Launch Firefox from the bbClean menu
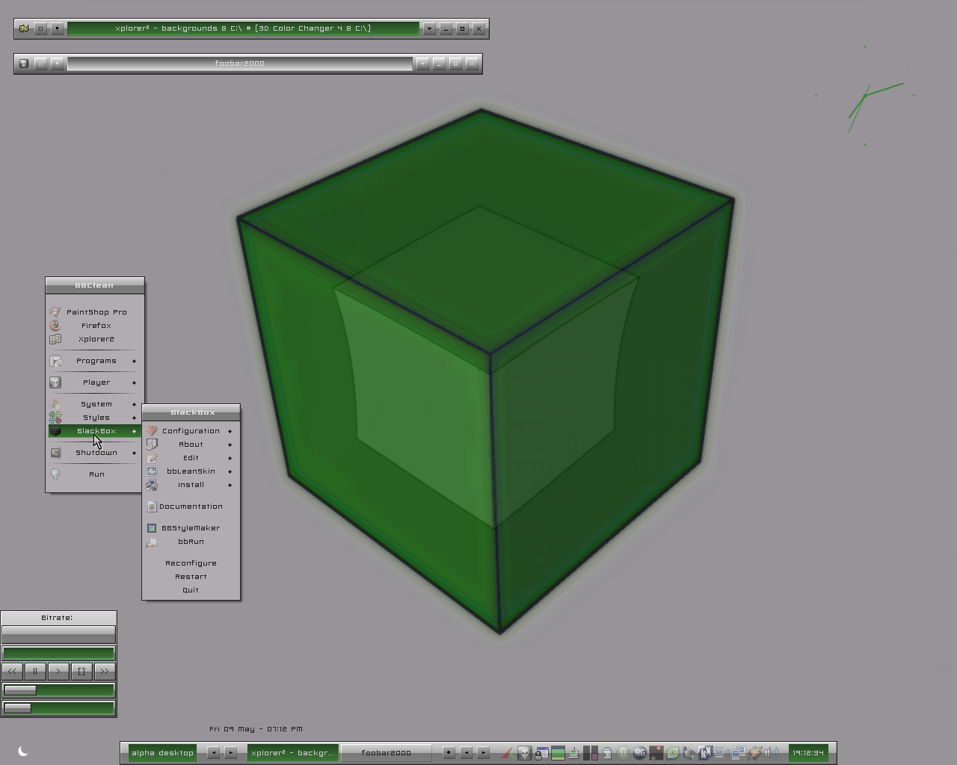This screenshot has width=957, height=765. click(96, 325)
